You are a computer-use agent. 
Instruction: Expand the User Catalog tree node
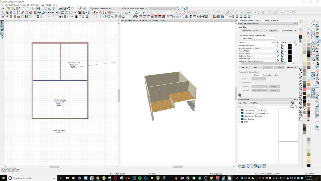point(239,119)
